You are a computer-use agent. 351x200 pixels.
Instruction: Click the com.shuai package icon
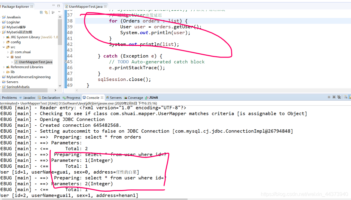12,52
